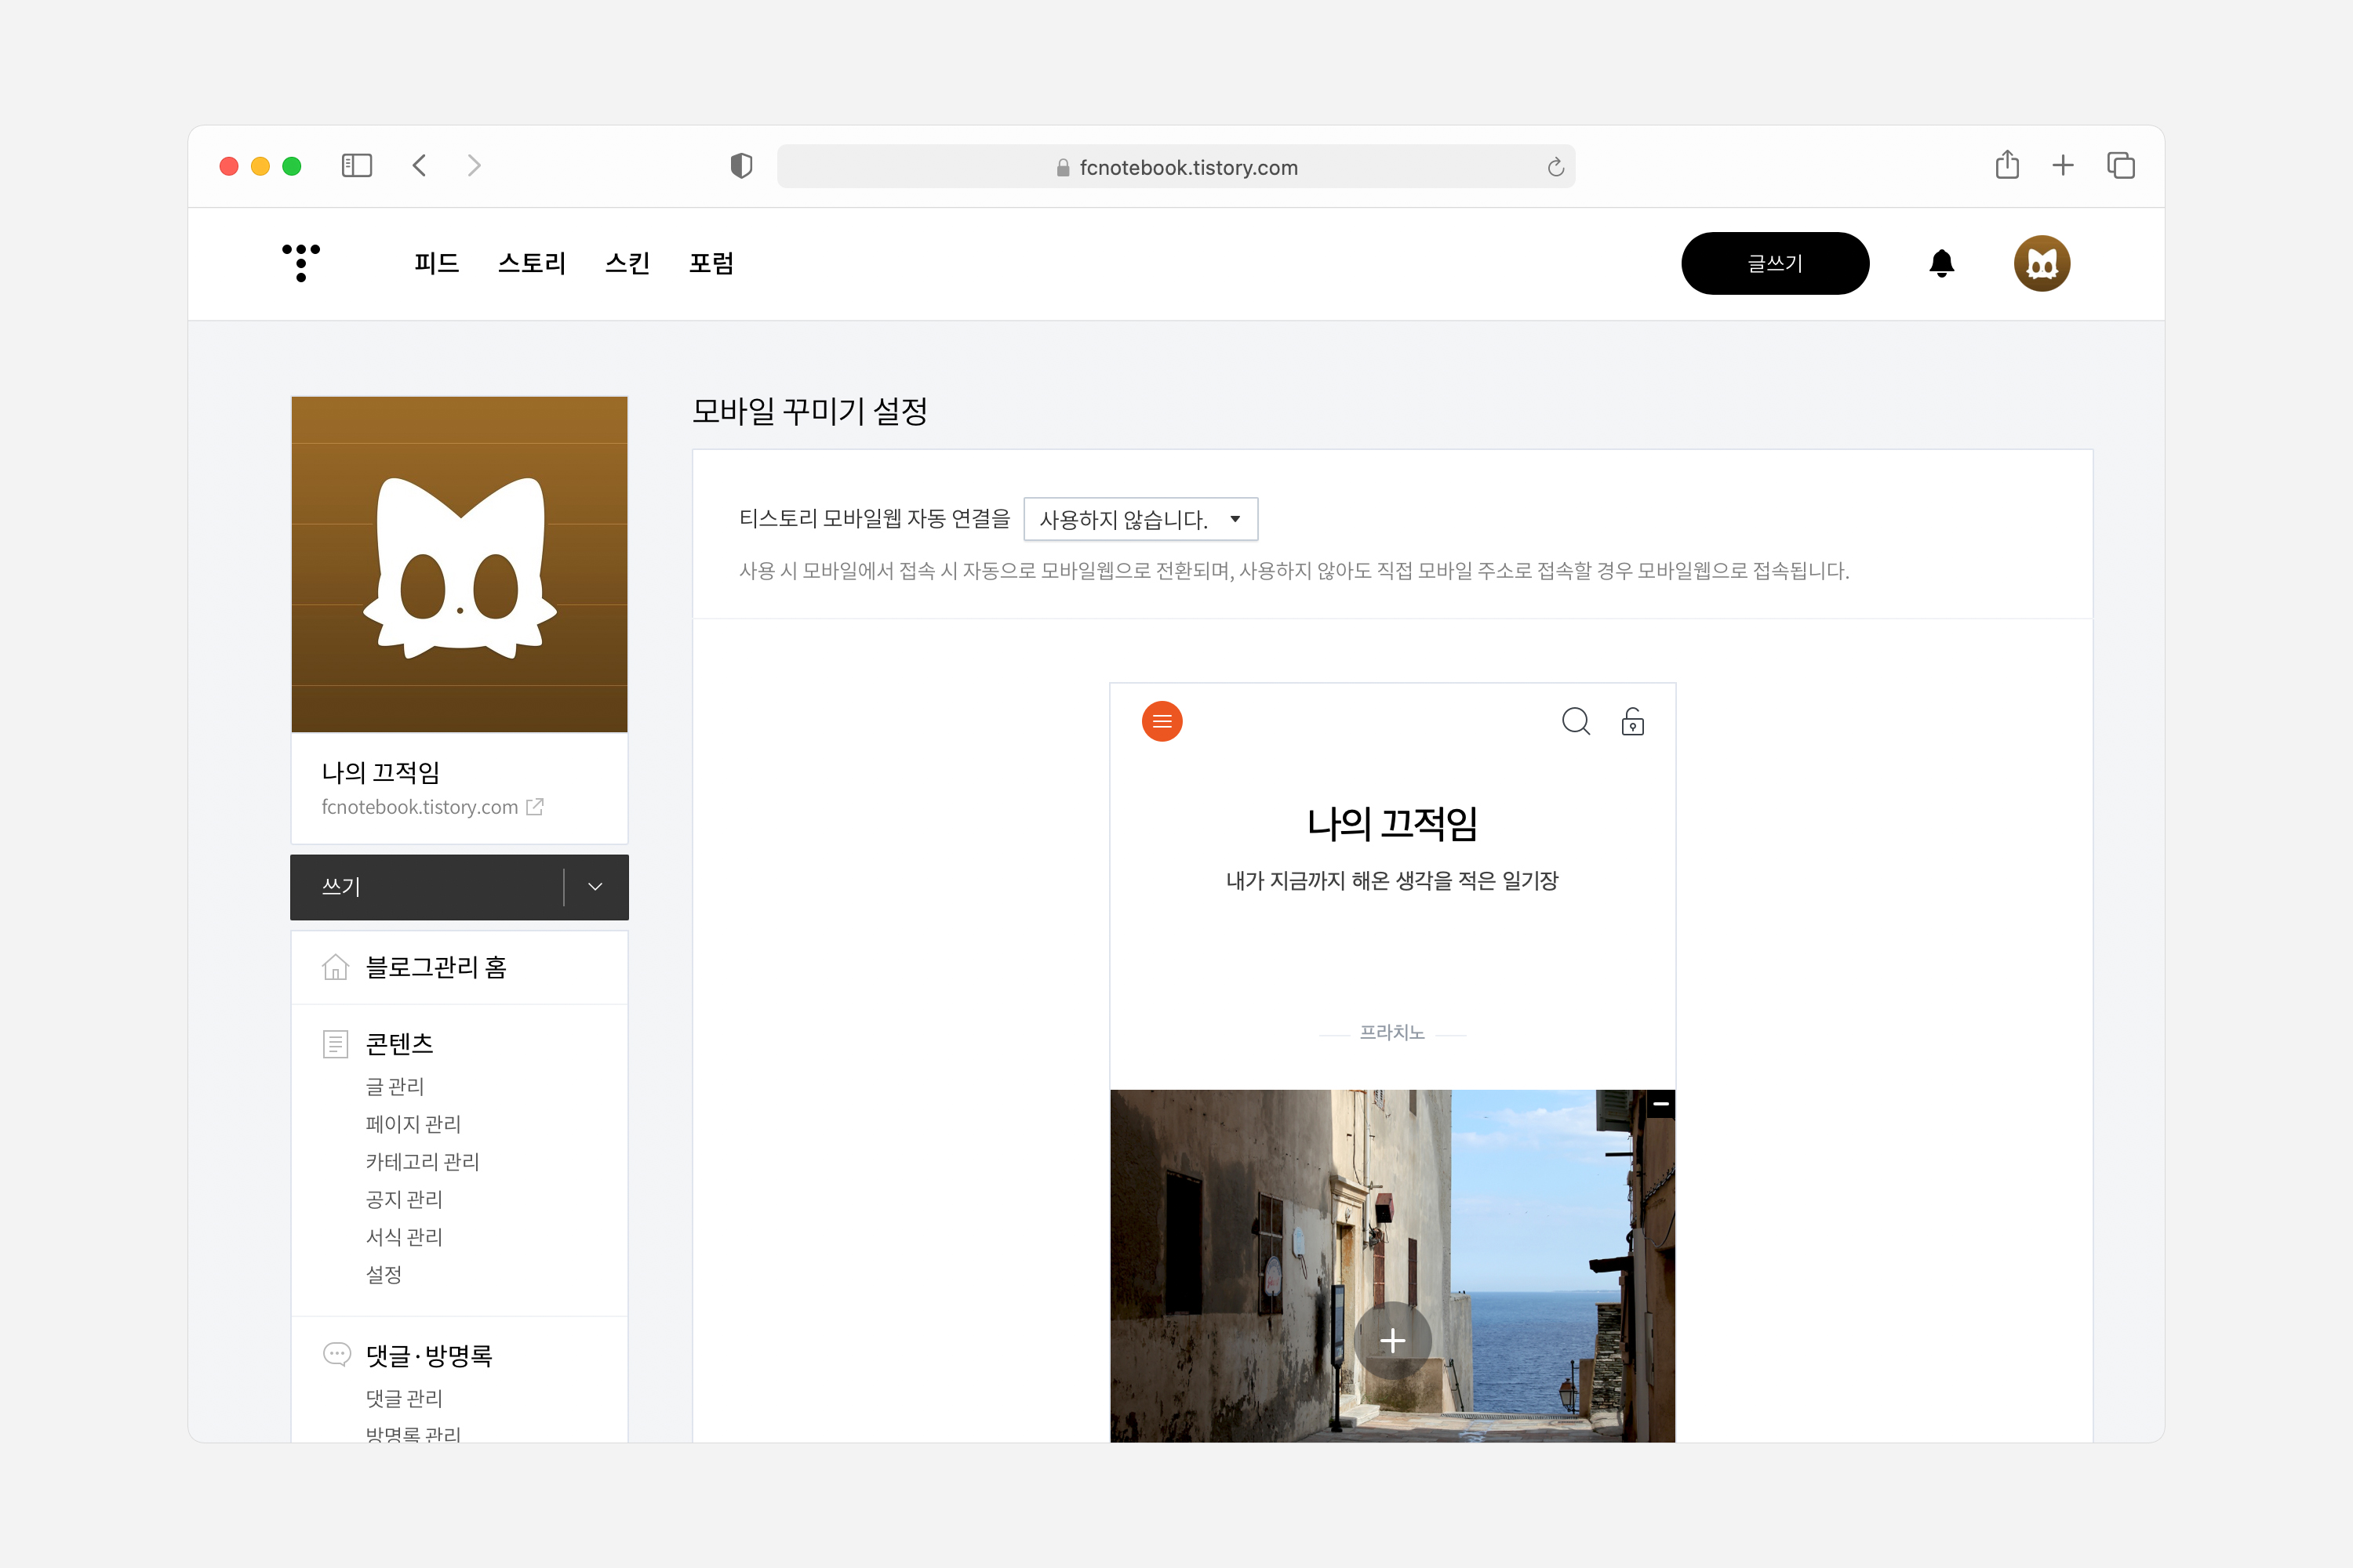Open the profile avatar menu

(x=2041, y=263)
